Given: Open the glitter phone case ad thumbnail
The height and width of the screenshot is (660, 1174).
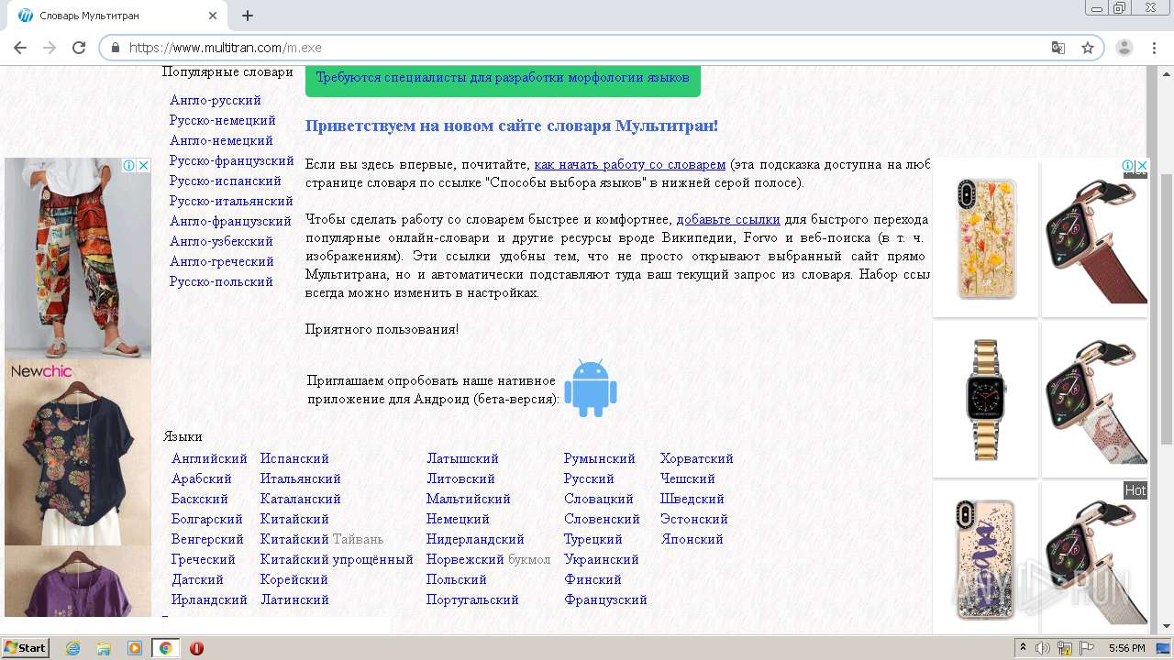Looking at the screenshot, I should click(x=986, y=557).
